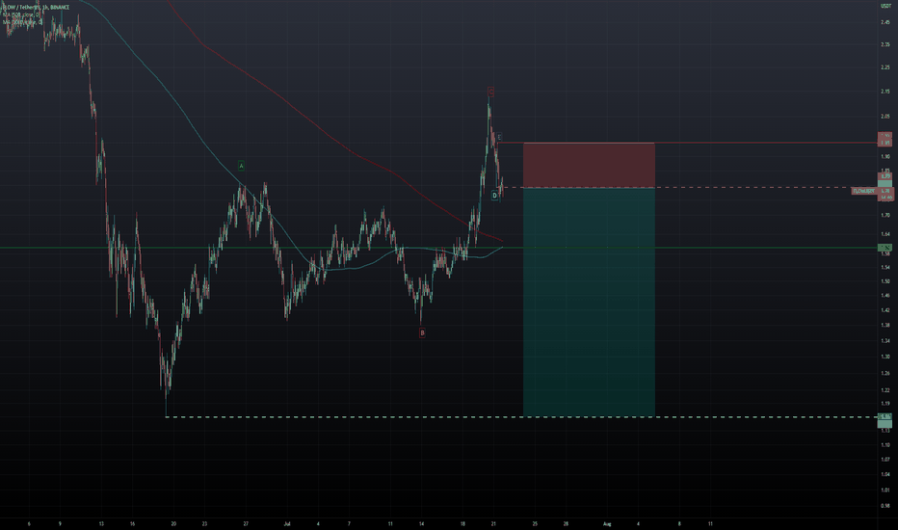
Task: Click the wave label E
Action: click(499, 138)
